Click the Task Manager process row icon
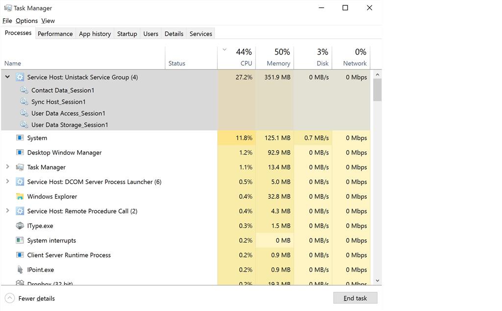Image resolution: width=502 pixels, height=311 pixels. [x=20, y=167]
